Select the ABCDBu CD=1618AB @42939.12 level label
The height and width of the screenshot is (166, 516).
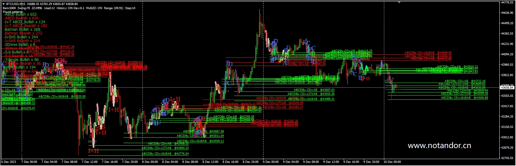click(x=200, y=141)
